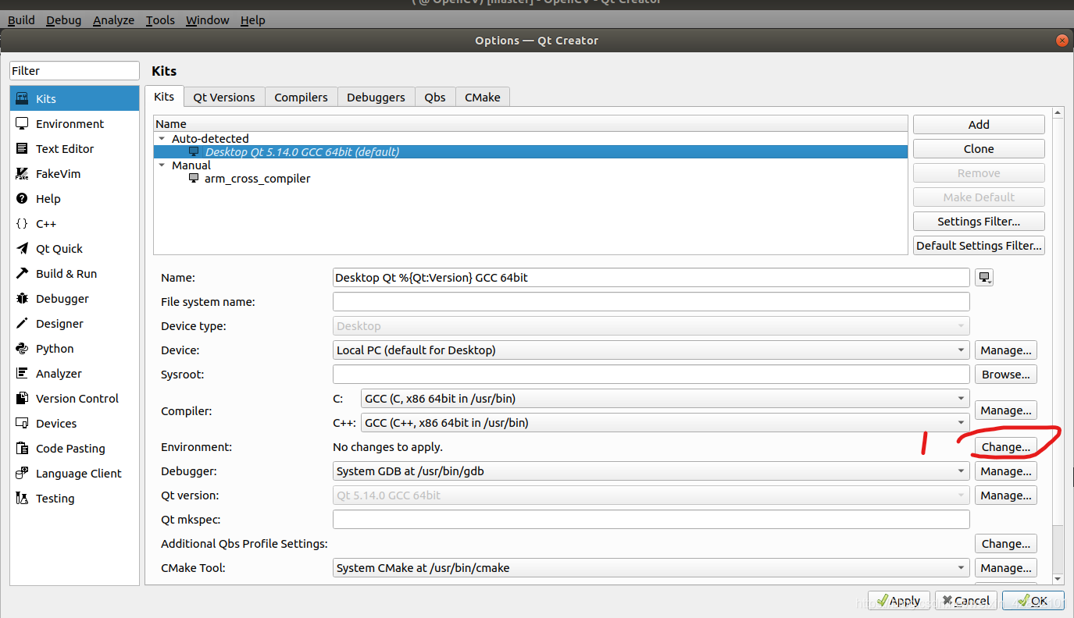Open the Python settings category
This screenshot has height=618, width=1074.
point(74,348)
